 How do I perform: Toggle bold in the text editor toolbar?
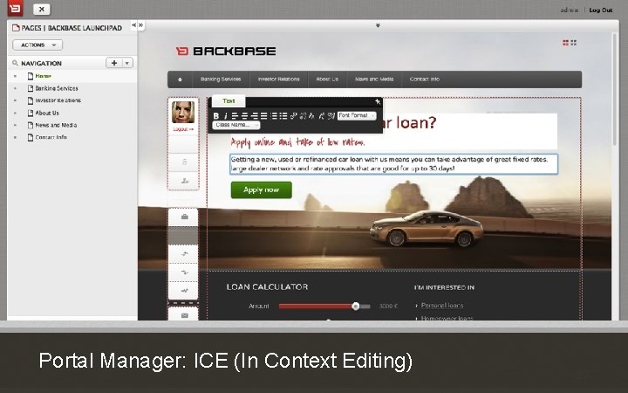(x=216, y=116)
